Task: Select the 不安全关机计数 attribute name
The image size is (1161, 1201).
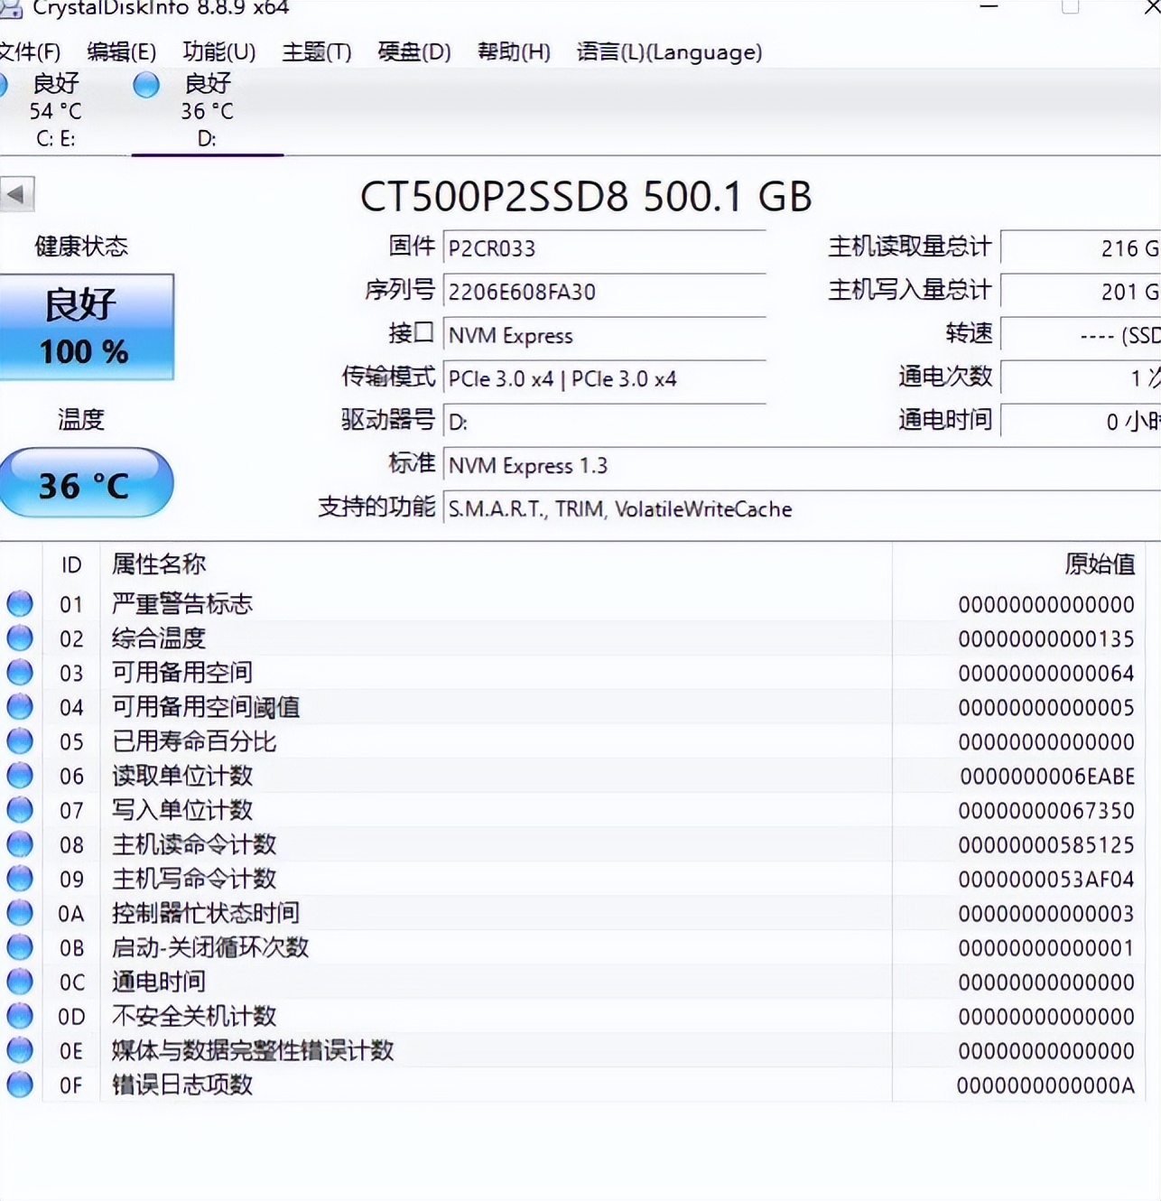Action: click(194, 1016)
